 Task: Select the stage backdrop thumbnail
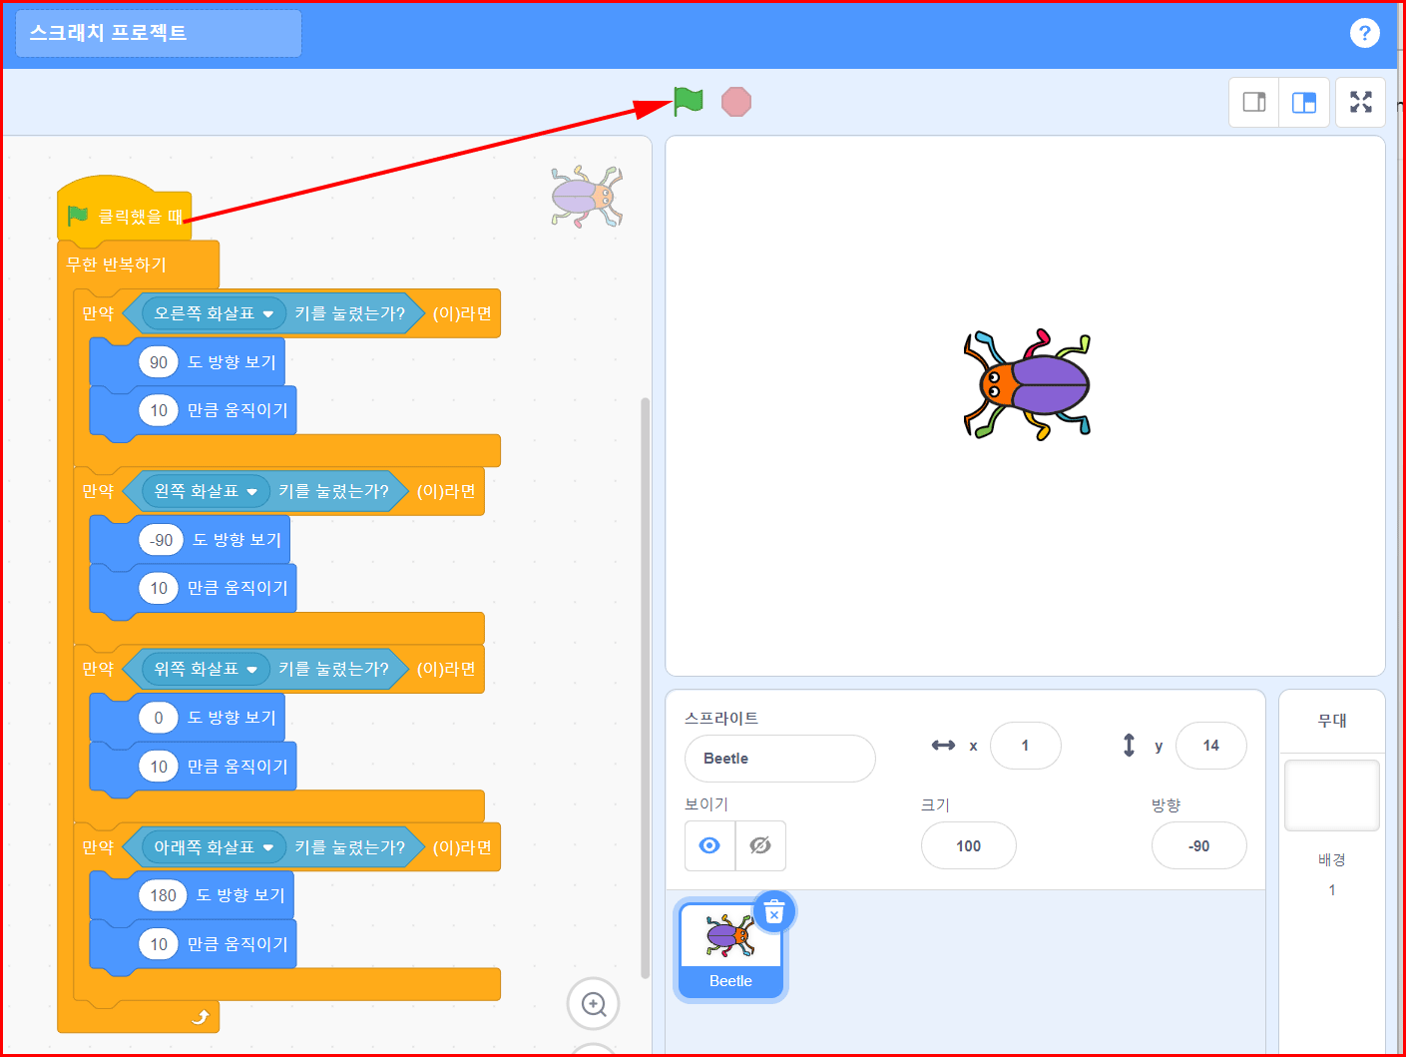point(1331,795)
